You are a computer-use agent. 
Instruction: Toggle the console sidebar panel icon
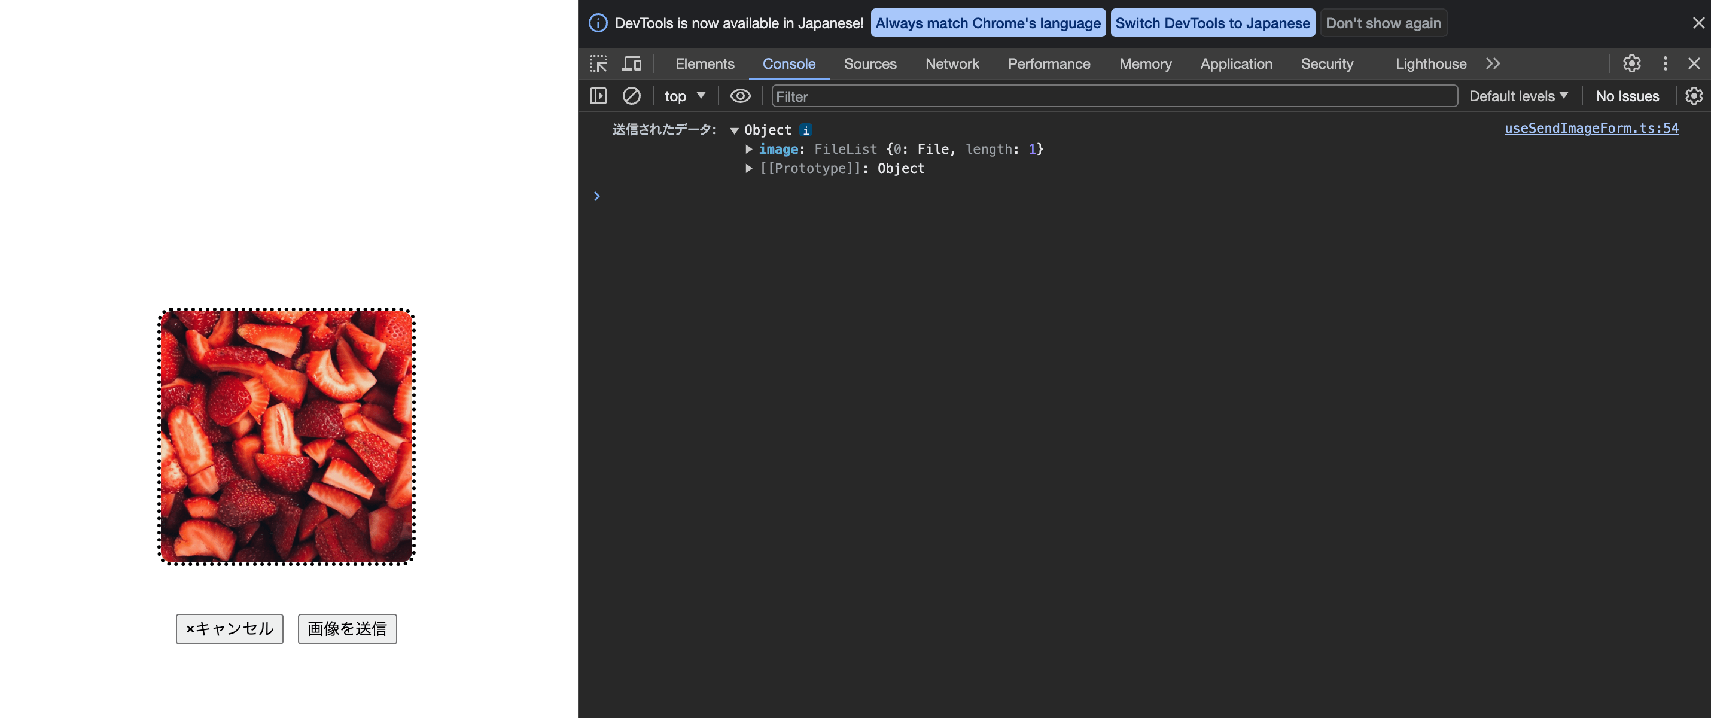(x=598, y=96)
